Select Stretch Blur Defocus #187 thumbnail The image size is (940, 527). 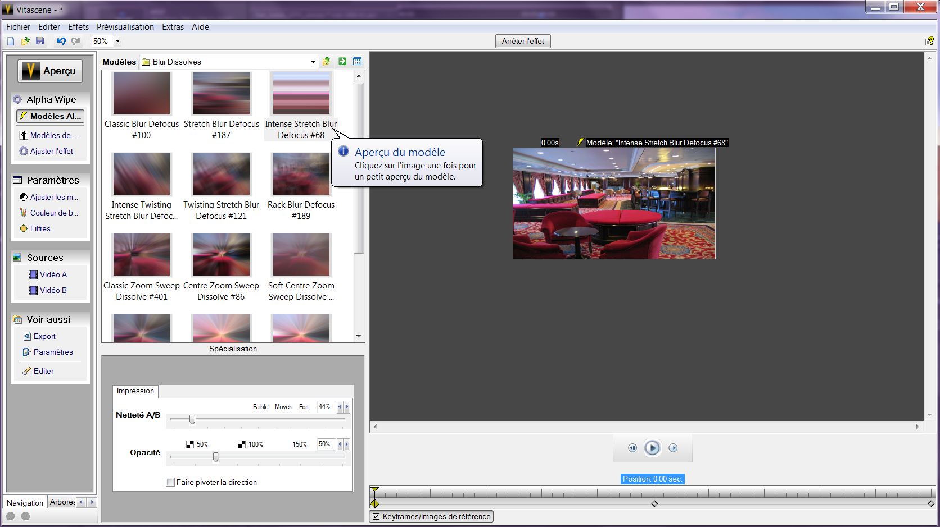click(221, 94)
